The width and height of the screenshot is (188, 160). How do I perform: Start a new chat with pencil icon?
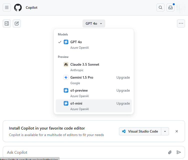[x=17, y=23]
